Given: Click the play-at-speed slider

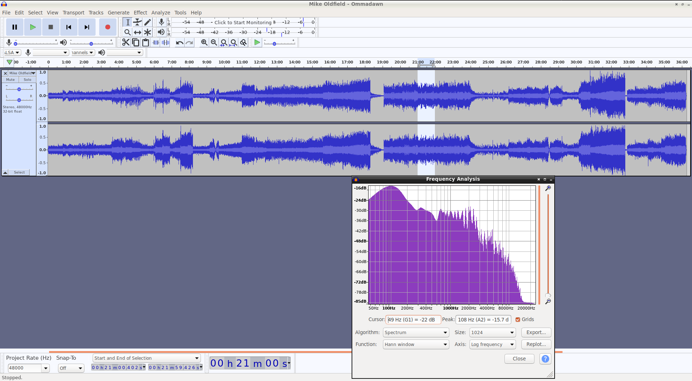Looking at the screenshot, I should tap(279, 43).
